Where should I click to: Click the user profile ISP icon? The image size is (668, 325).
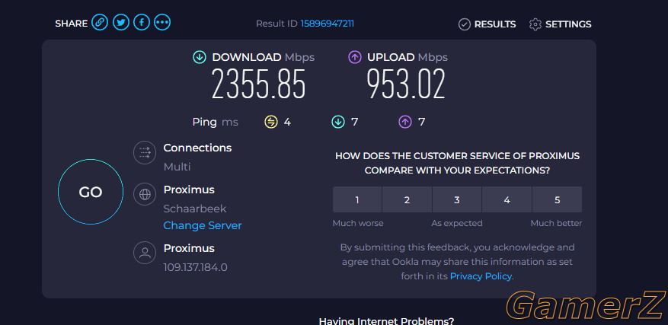[x=145, y=253]
